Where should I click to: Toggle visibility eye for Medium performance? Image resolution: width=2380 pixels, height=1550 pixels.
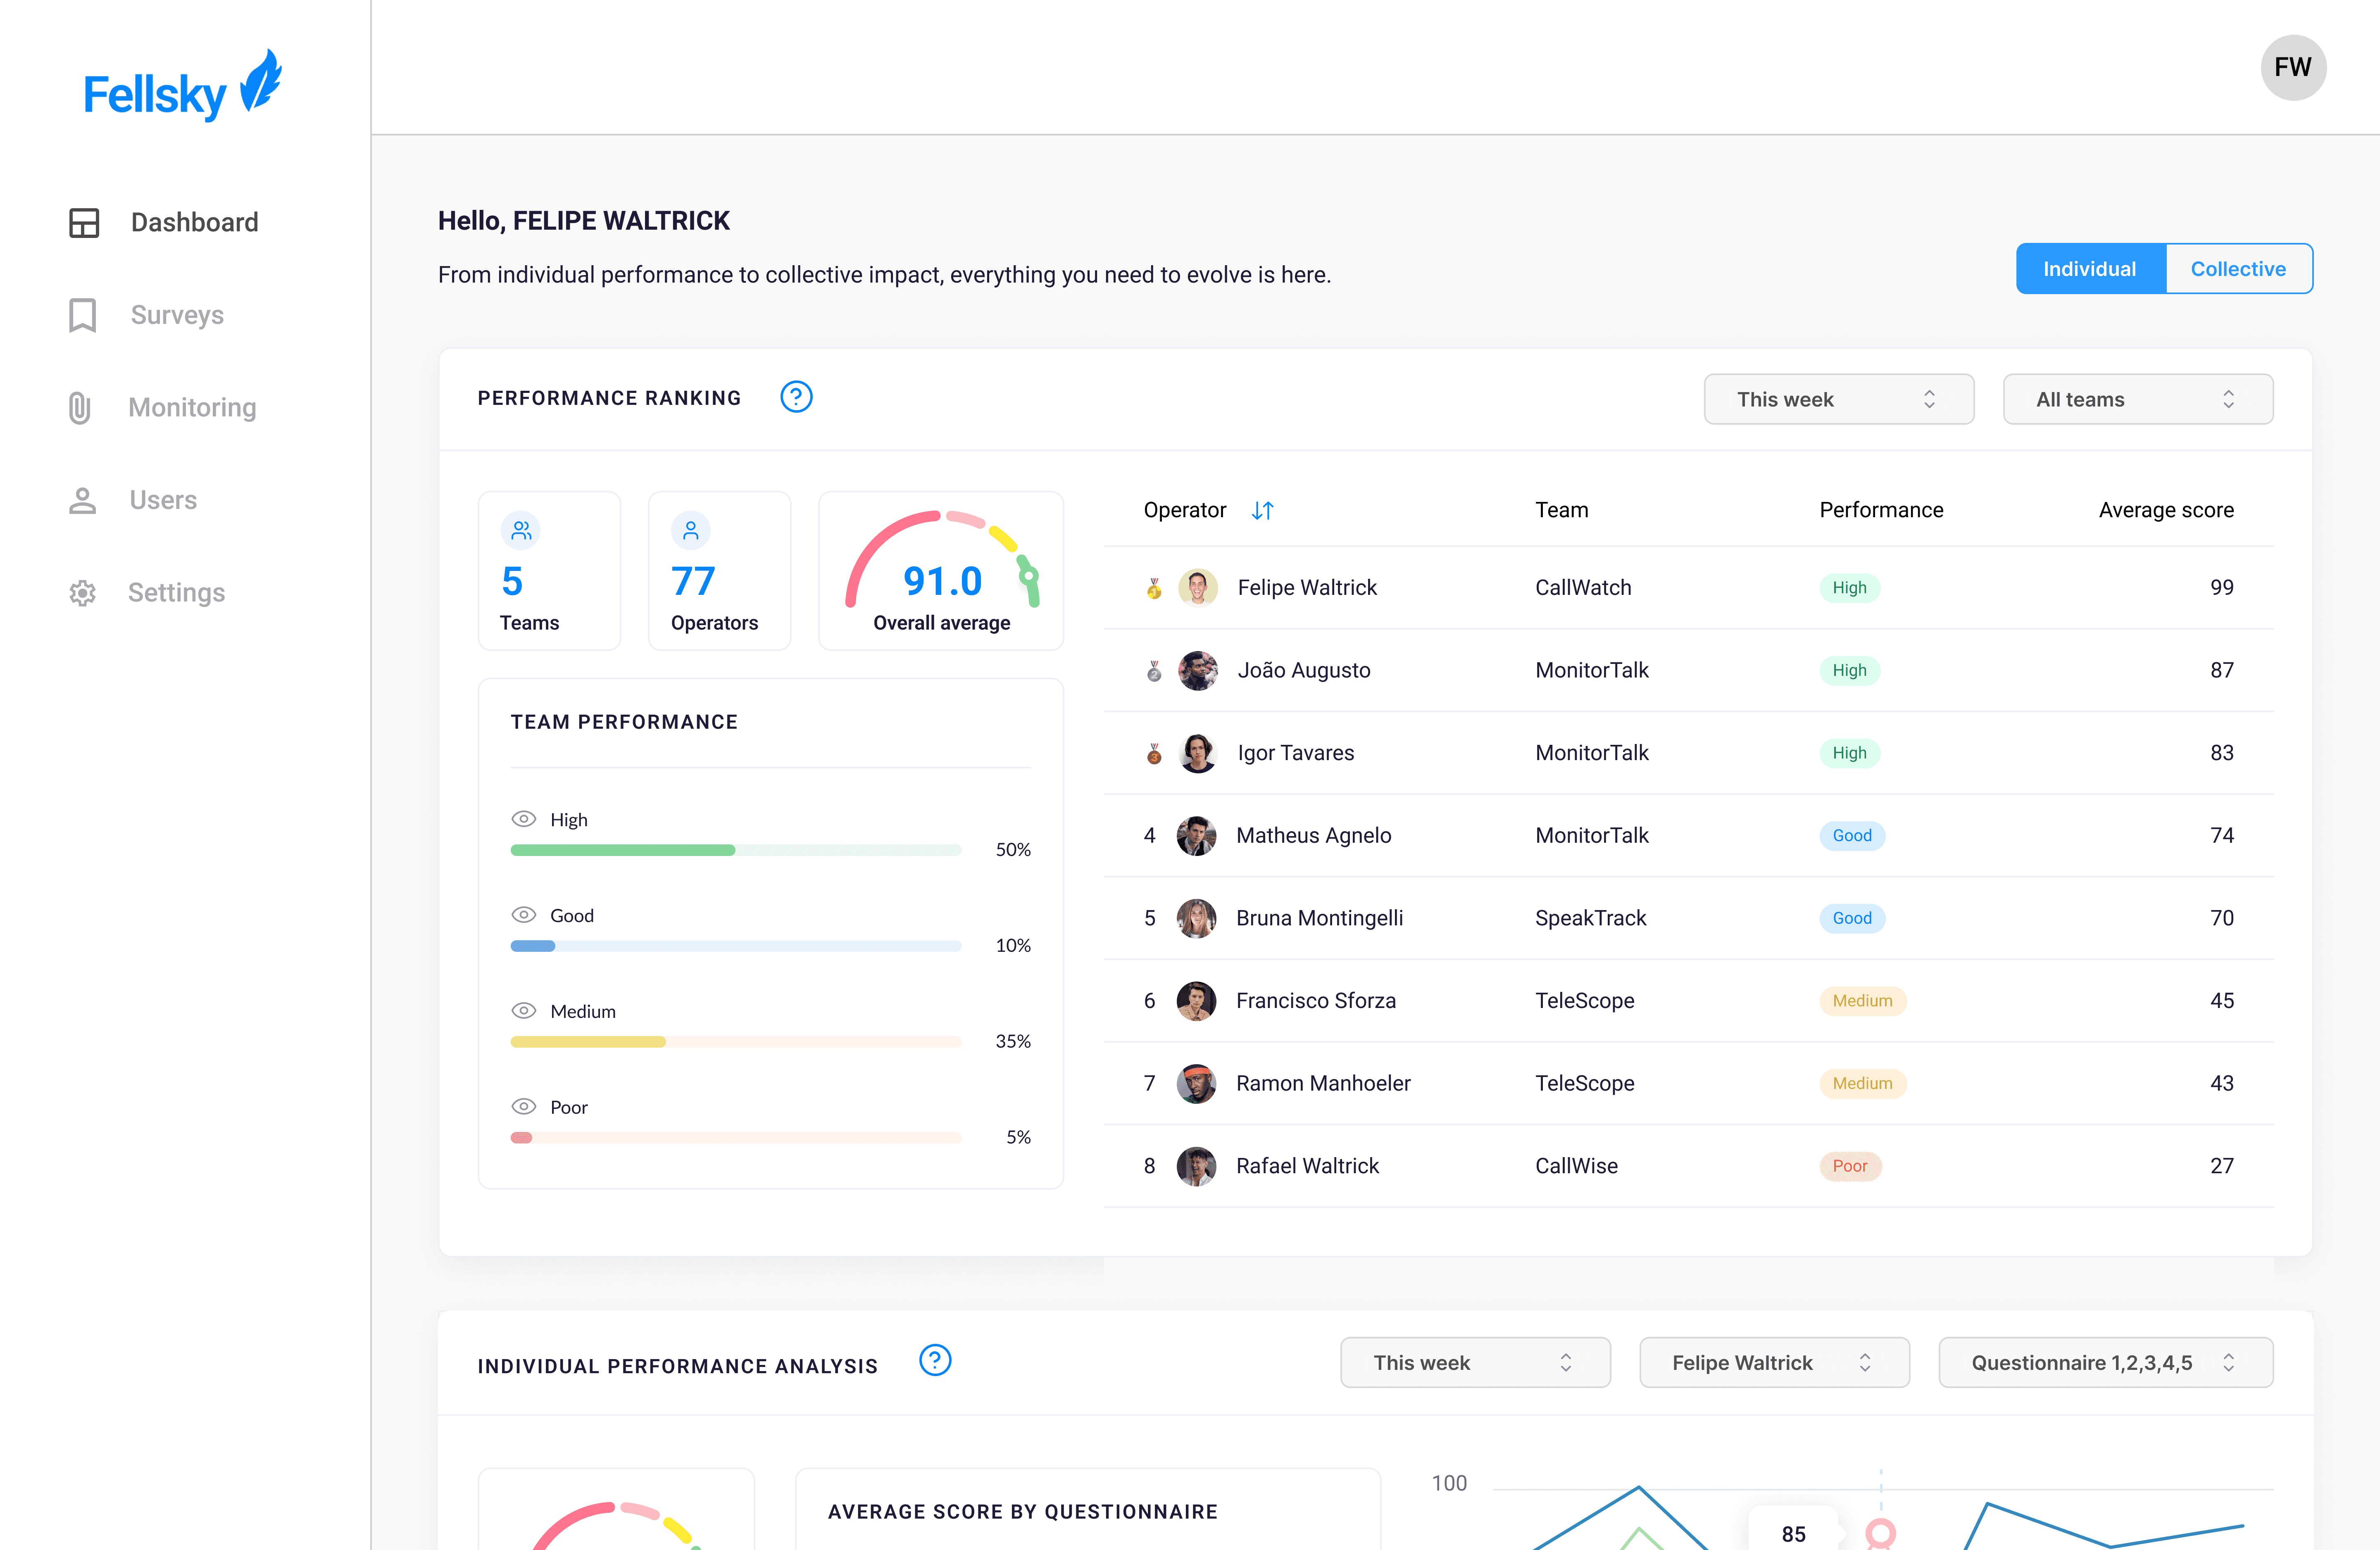click(x=523, y=1011)
